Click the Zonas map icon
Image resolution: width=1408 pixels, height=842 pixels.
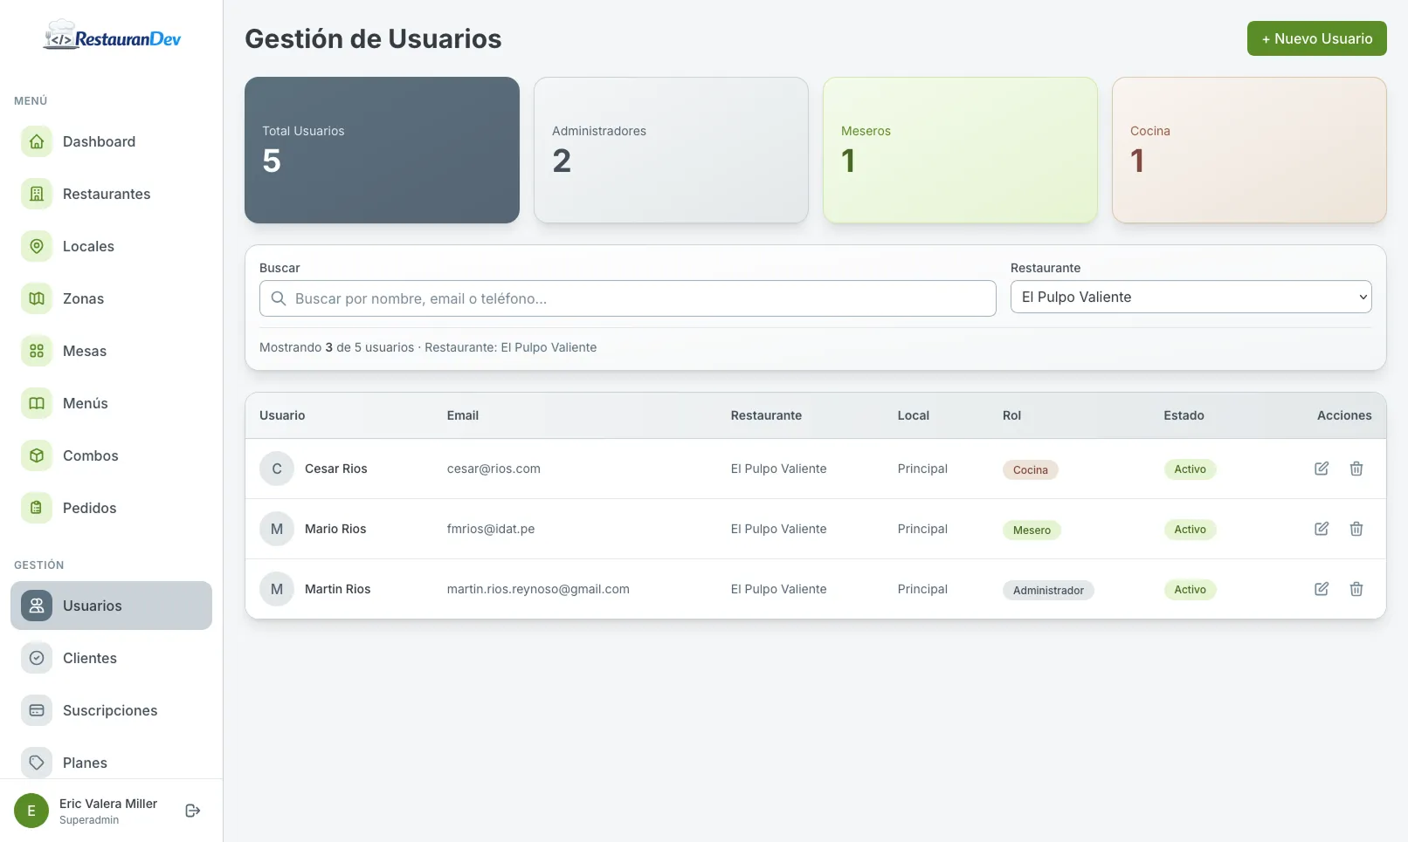pos(37,298)
